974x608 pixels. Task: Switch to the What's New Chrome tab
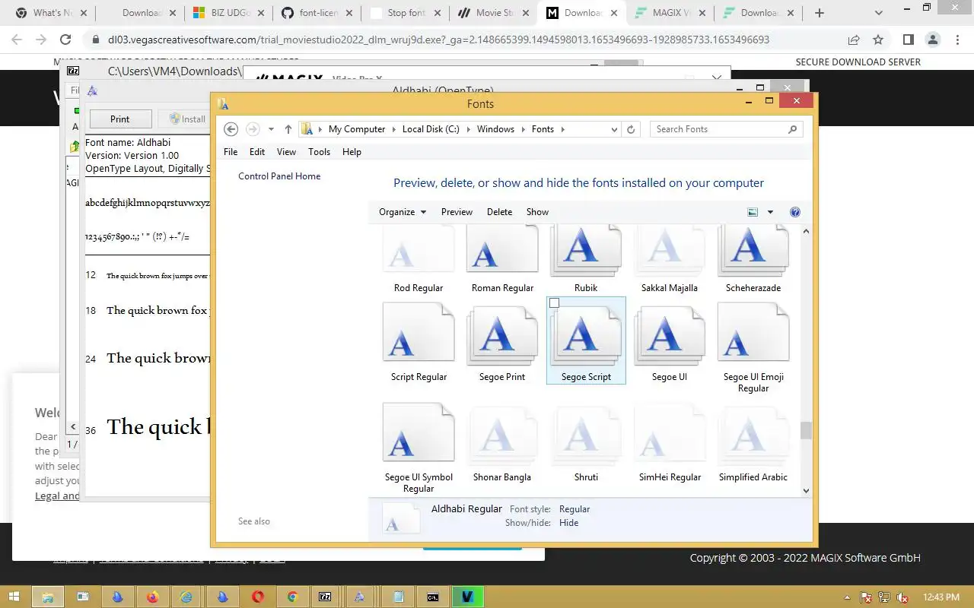53,13
